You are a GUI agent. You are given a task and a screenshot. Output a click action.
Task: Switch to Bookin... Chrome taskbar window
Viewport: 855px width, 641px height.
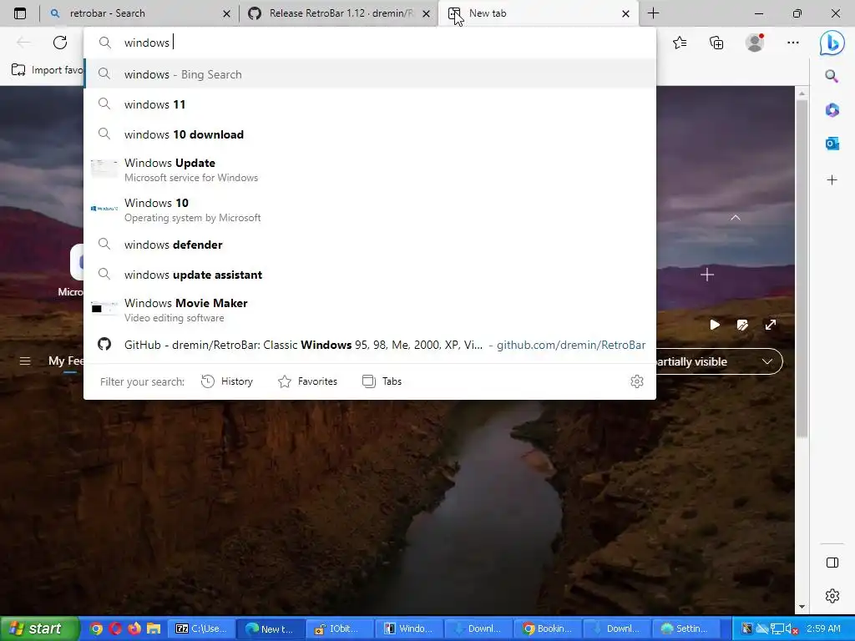tap(548, 628)
